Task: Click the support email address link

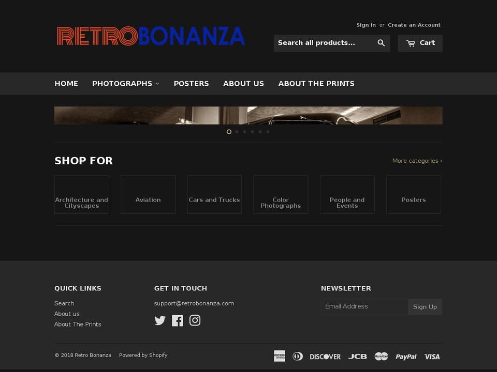Action: (x=194, y=303)
